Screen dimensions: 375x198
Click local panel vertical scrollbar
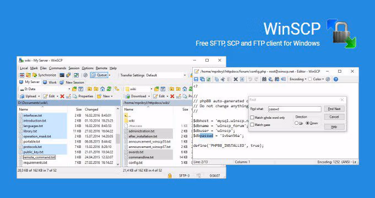pos(118,138)
